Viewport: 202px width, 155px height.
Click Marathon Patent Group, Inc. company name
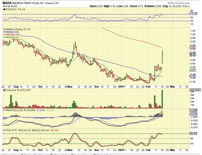coord(28,3)
